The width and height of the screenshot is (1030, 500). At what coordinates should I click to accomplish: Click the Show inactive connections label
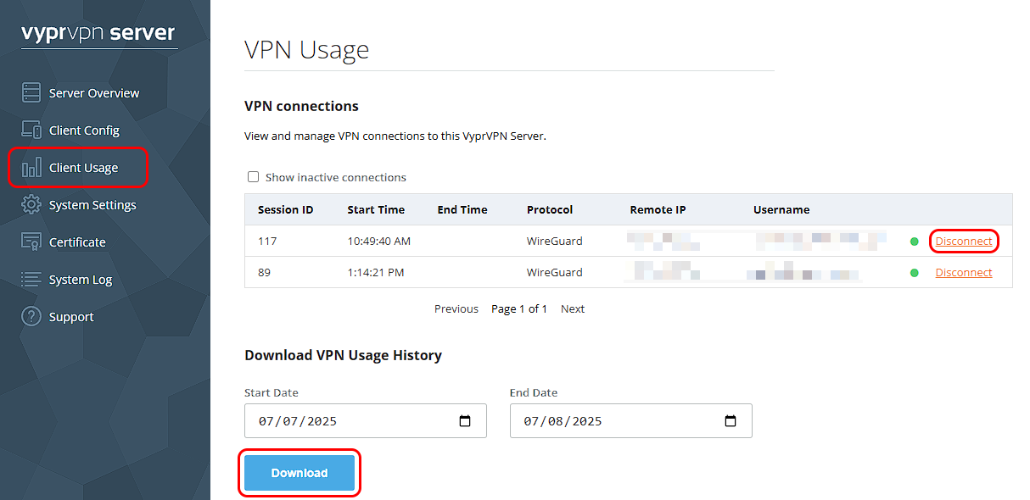pos(336,178)
